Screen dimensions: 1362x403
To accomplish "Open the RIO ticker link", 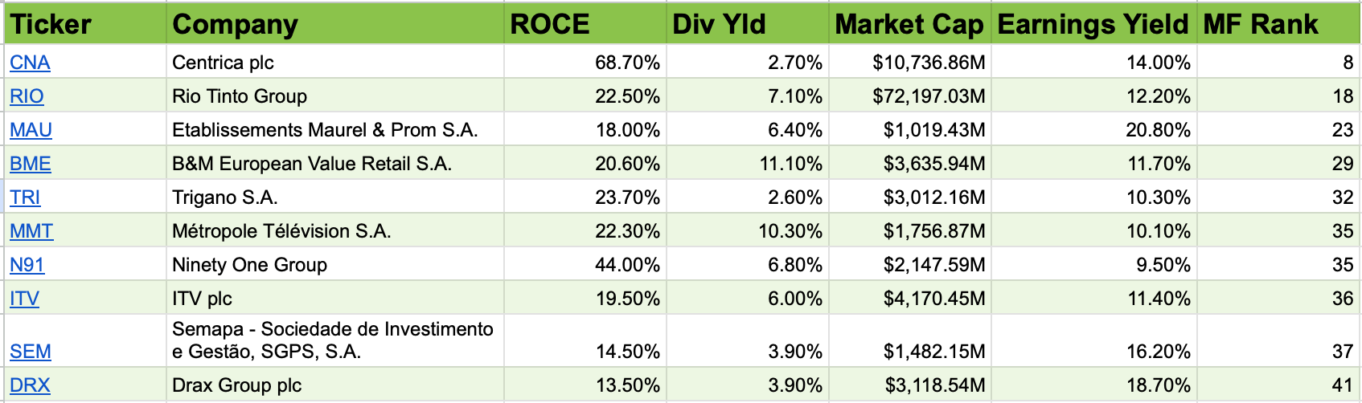I will [27, 96].
